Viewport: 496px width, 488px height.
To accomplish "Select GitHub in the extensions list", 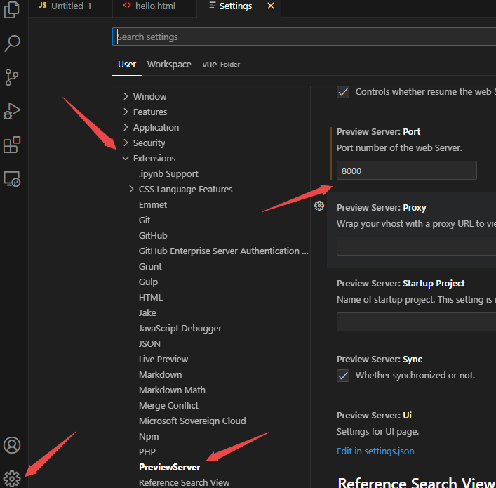I will [x=153, y=236].
